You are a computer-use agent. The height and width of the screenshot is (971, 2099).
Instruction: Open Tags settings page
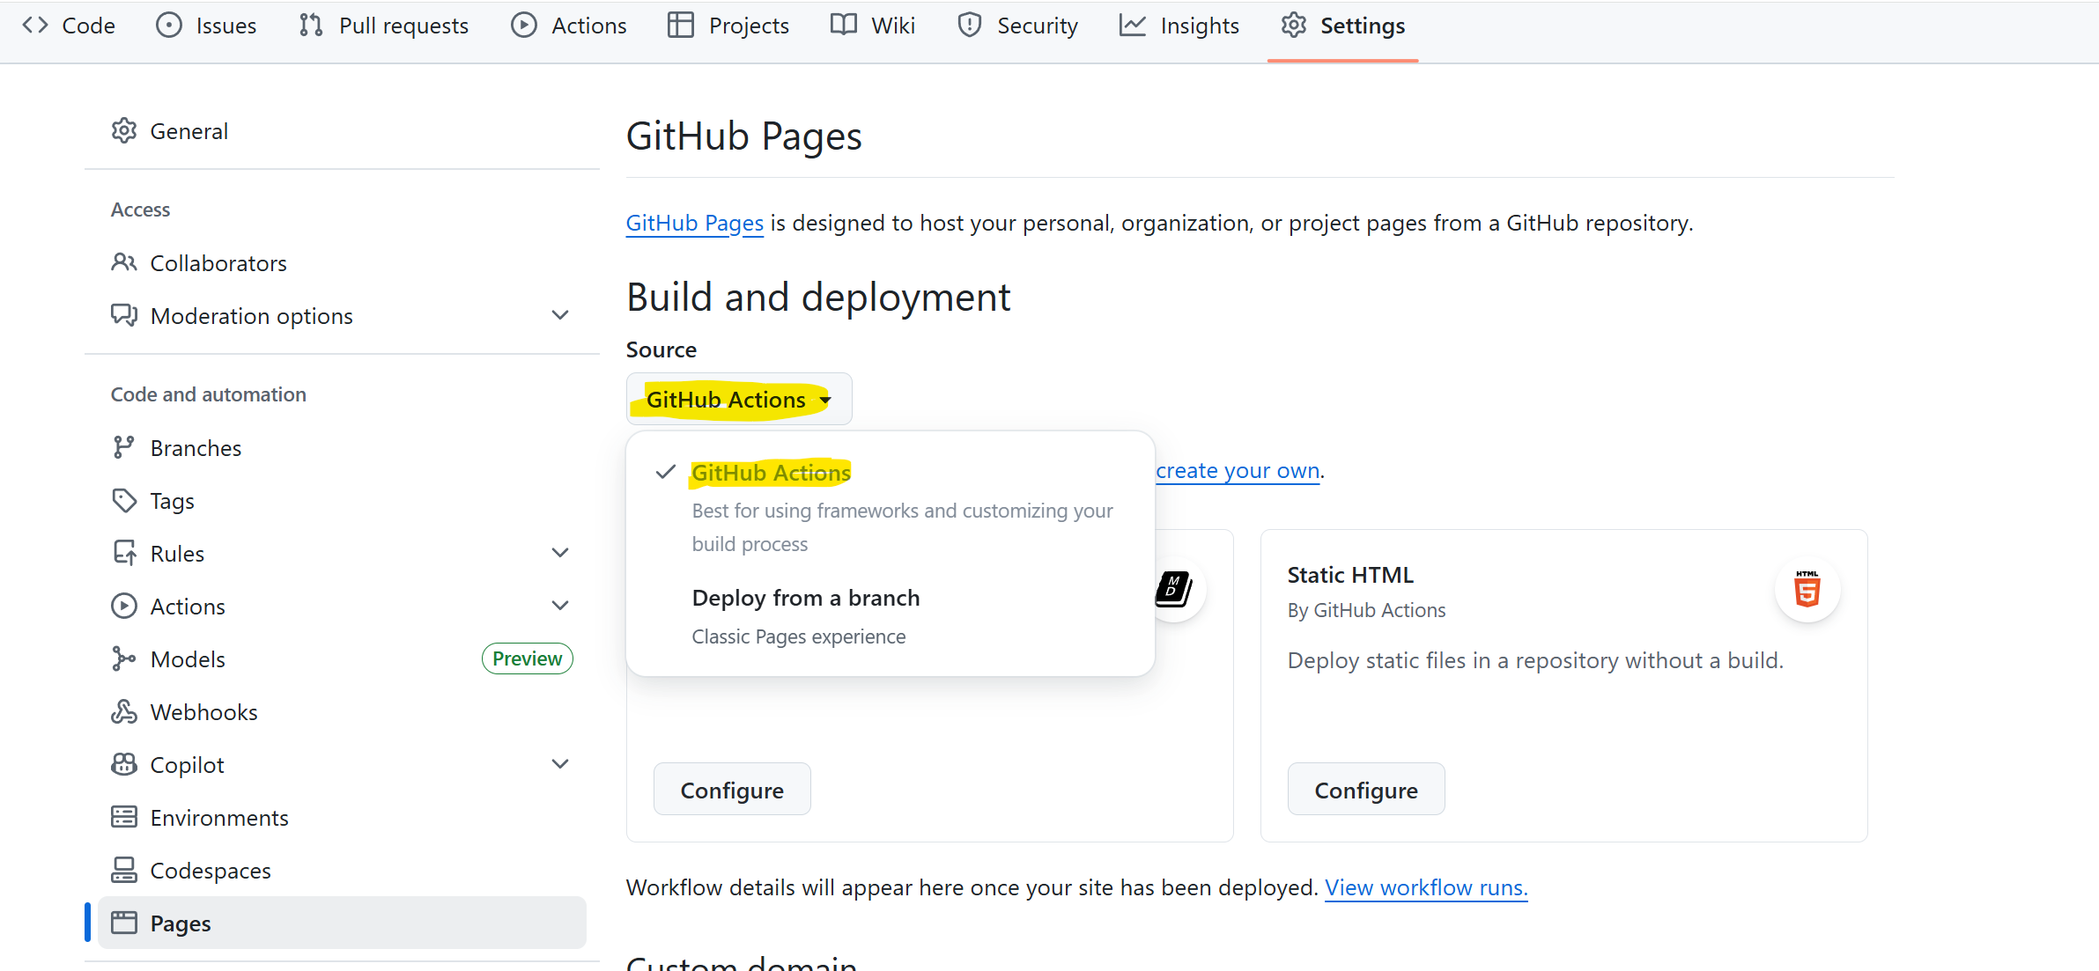342,500
